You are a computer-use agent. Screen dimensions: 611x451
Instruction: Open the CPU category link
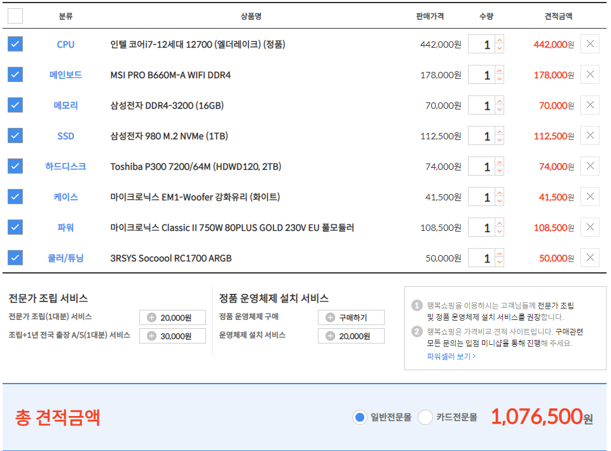(x=65, y=45)
